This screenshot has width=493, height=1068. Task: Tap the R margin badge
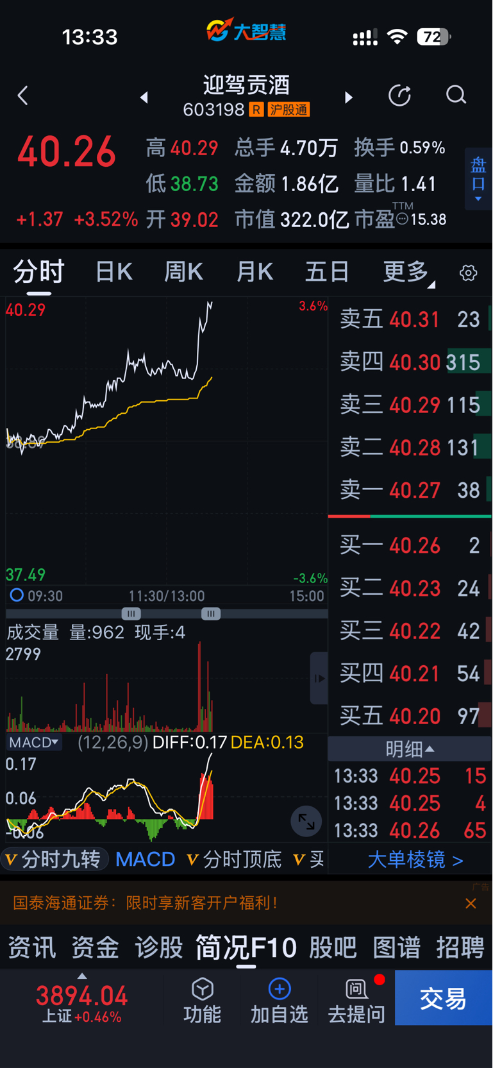[x=256, y=110]
